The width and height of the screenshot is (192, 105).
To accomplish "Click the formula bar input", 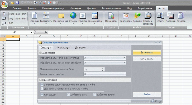I will click(x=120, y=32).
